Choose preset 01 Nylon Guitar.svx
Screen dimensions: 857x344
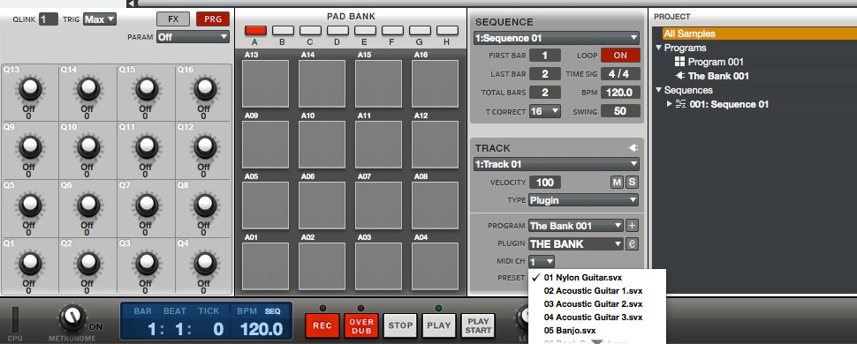pyautogui.click(x=597, y=277)
